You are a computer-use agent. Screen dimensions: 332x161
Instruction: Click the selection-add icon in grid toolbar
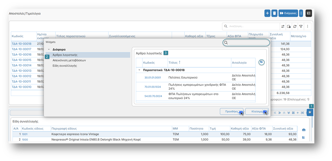tap(289, 26)
